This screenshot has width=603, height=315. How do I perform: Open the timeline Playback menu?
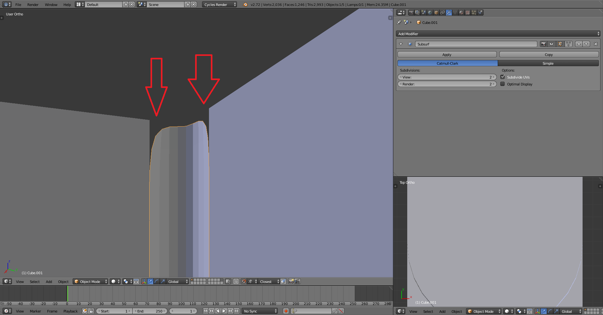point(70,311)
